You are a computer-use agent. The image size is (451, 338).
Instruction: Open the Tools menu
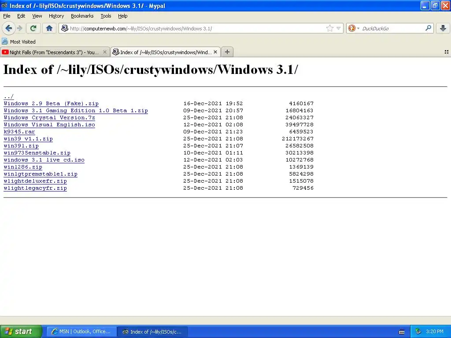tap(106, 16)
